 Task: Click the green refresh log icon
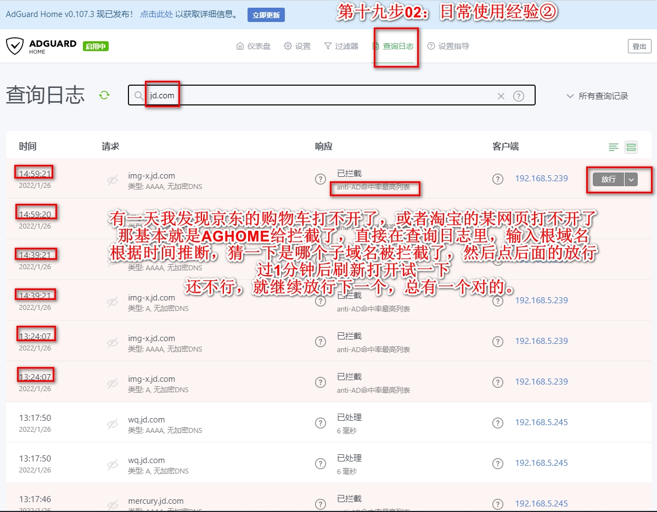[x=104, y=96]
